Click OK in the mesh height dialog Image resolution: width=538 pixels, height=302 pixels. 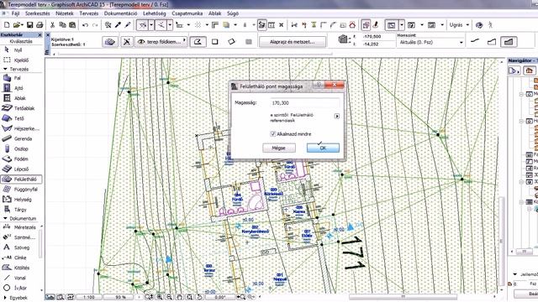tap(323, 148)
